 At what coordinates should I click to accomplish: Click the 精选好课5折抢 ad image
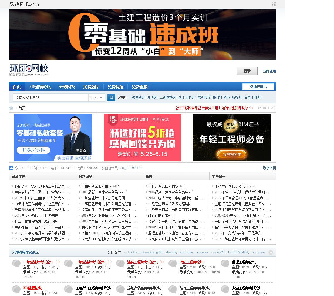coord(143,138)
